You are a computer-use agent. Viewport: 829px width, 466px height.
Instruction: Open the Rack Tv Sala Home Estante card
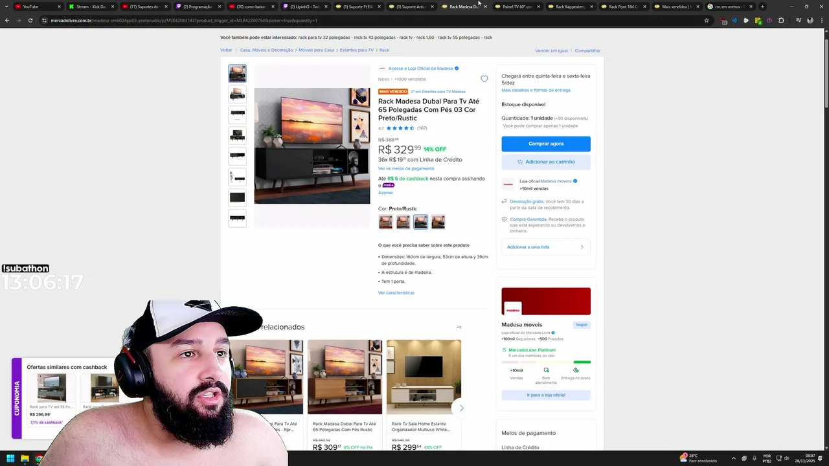click(x=424, y=395)
